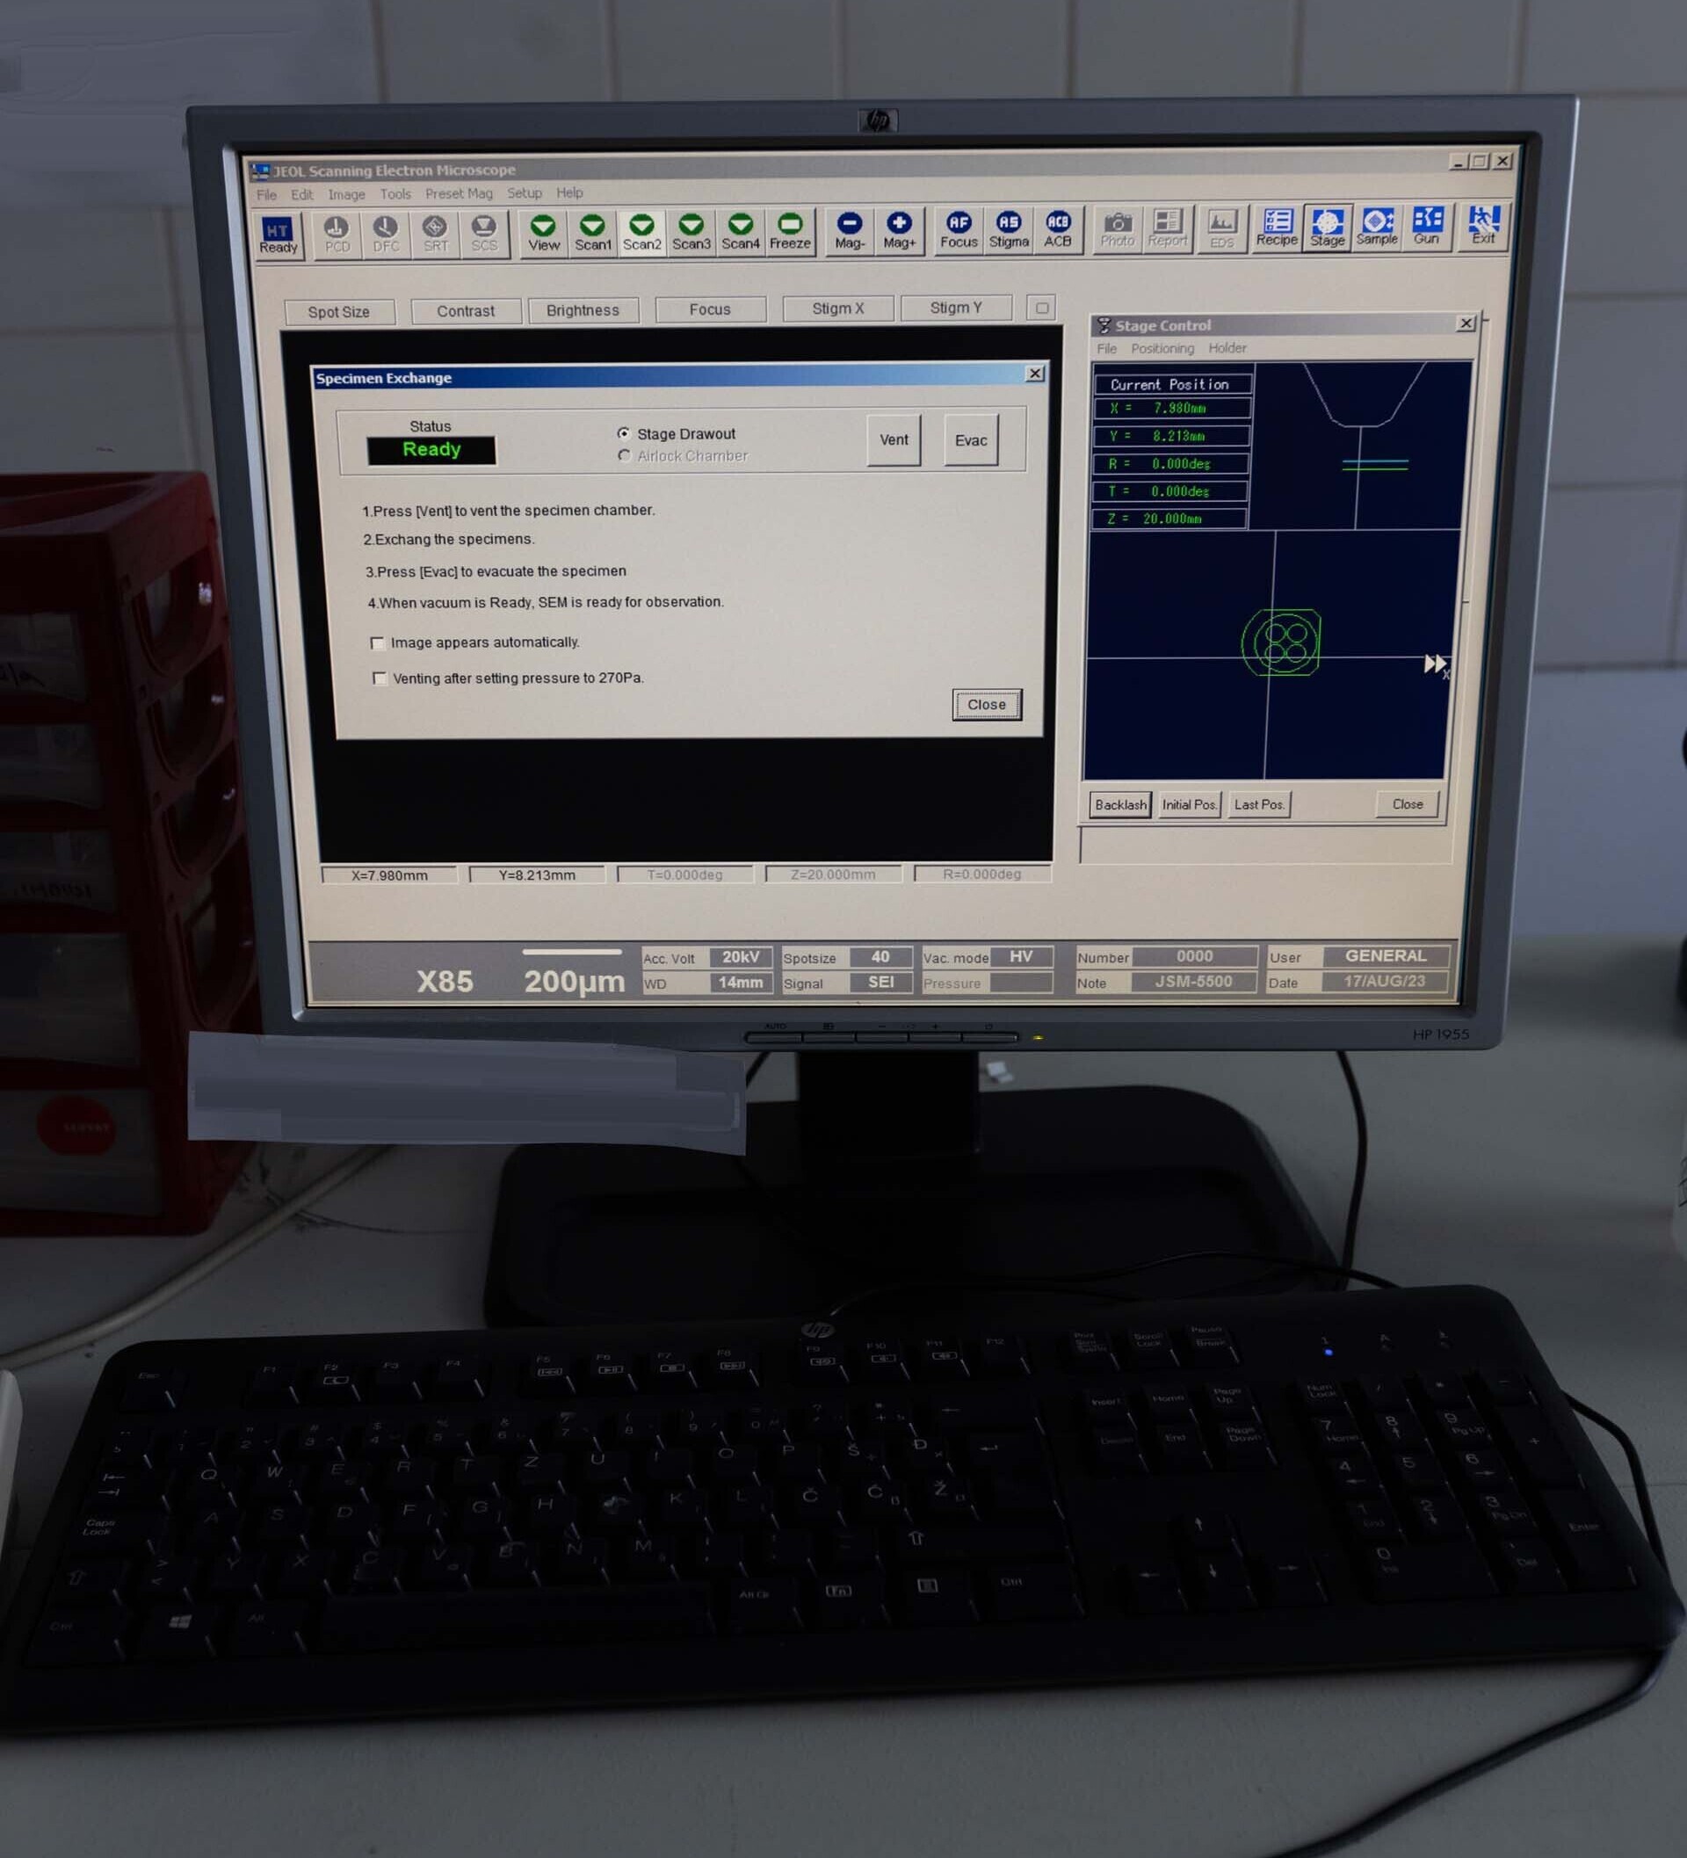The width and height of the screenshot is (1687, 1858).
Task: Click the double-arrow on stage map edge
Action: 1435,664
